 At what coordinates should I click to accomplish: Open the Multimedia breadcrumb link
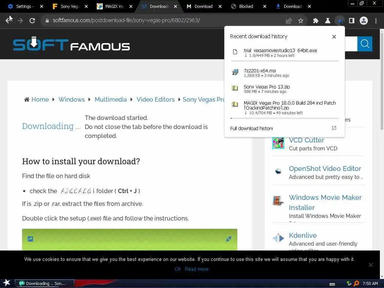point(111,99)
